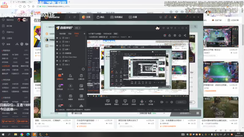Hide the 文本 3 source layer
The image size is (244, 137).
[x=57, y=42]
